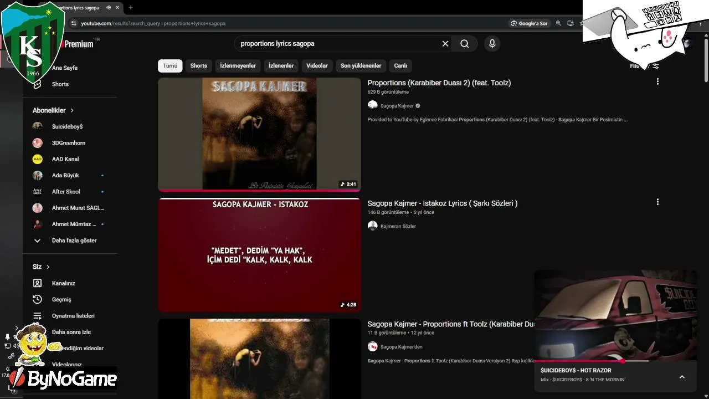The width and height of the screenshot is (709, 399).
Task: Click the browser address bar URL
Action: [x=153, y=23]
